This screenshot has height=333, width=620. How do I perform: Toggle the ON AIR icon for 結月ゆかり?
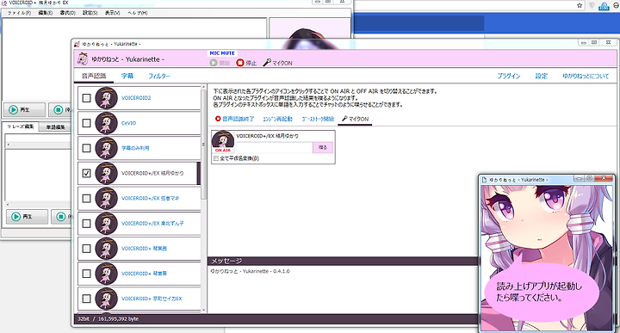(x=223, y=142)
